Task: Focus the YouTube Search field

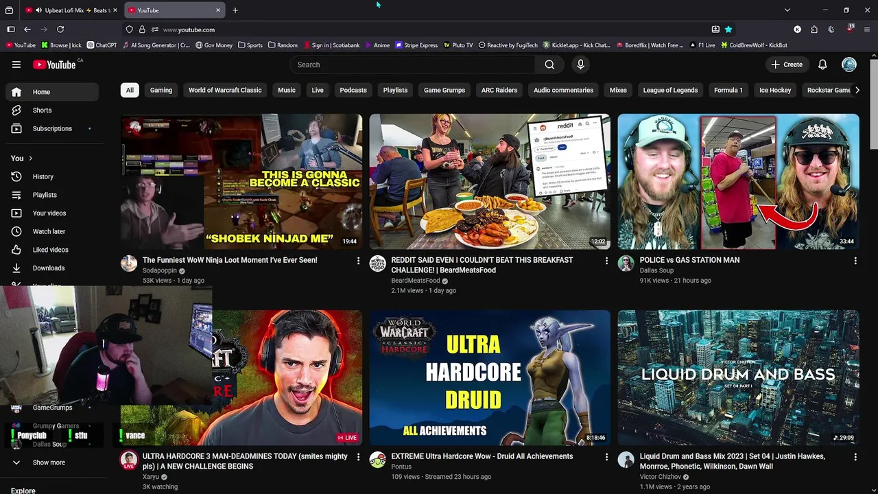Action: click(412, 64)
